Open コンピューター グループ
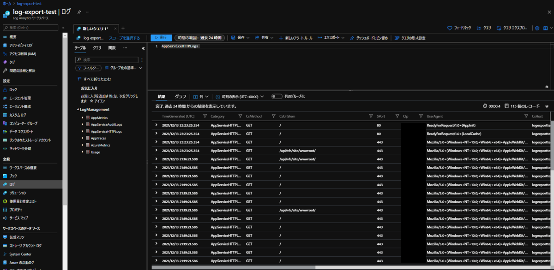 point(23,123)
